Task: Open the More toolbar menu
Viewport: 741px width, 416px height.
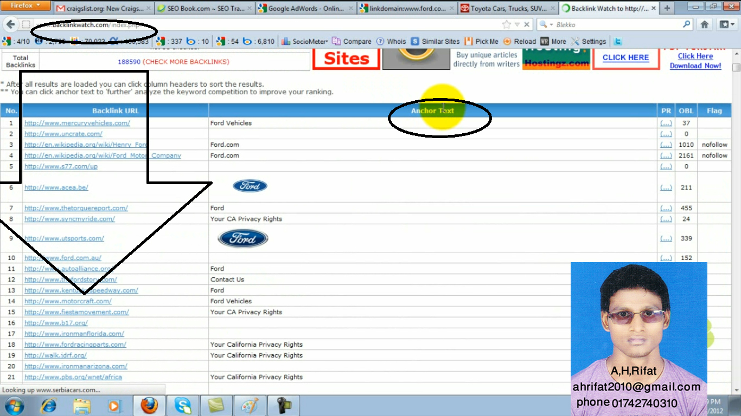Action: point(553,41)
